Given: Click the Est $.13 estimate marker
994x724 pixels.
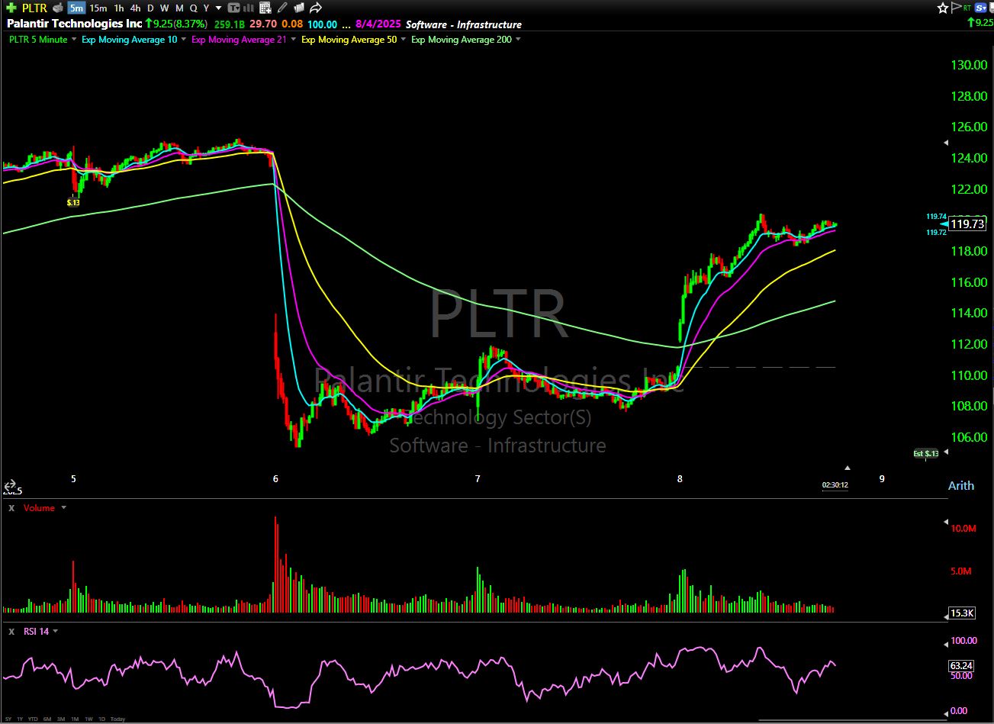Looking at the screenshot, I should [x=925, y=453].
